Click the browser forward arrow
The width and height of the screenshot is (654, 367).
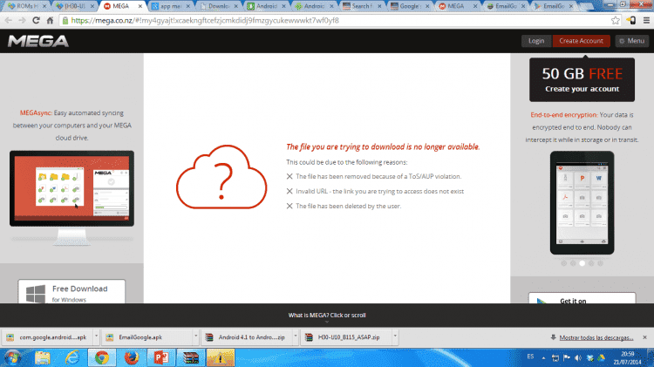[x=22, y=20]
